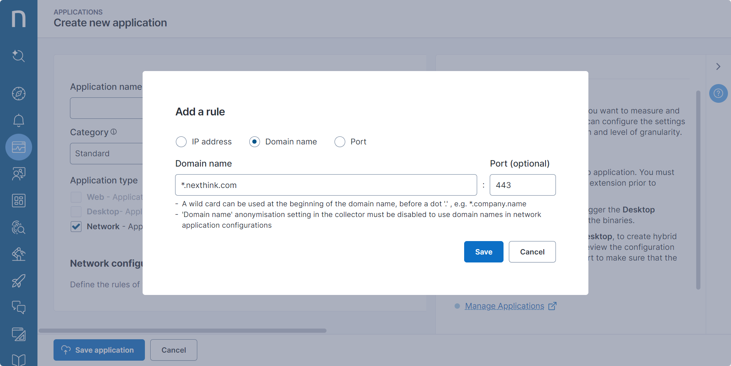
Task: Click the horizontal scrollbar at bottom
Action: [x=183, y=330]
